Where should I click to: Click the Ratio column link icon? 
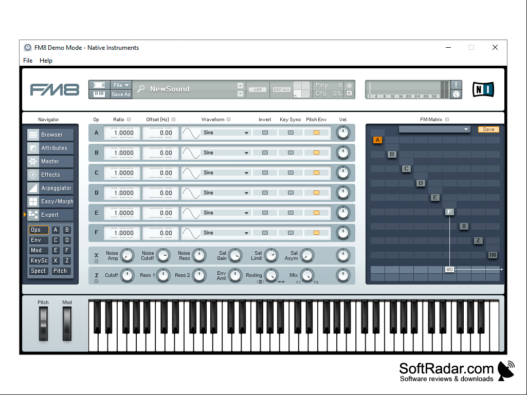(x=129, y=120)
